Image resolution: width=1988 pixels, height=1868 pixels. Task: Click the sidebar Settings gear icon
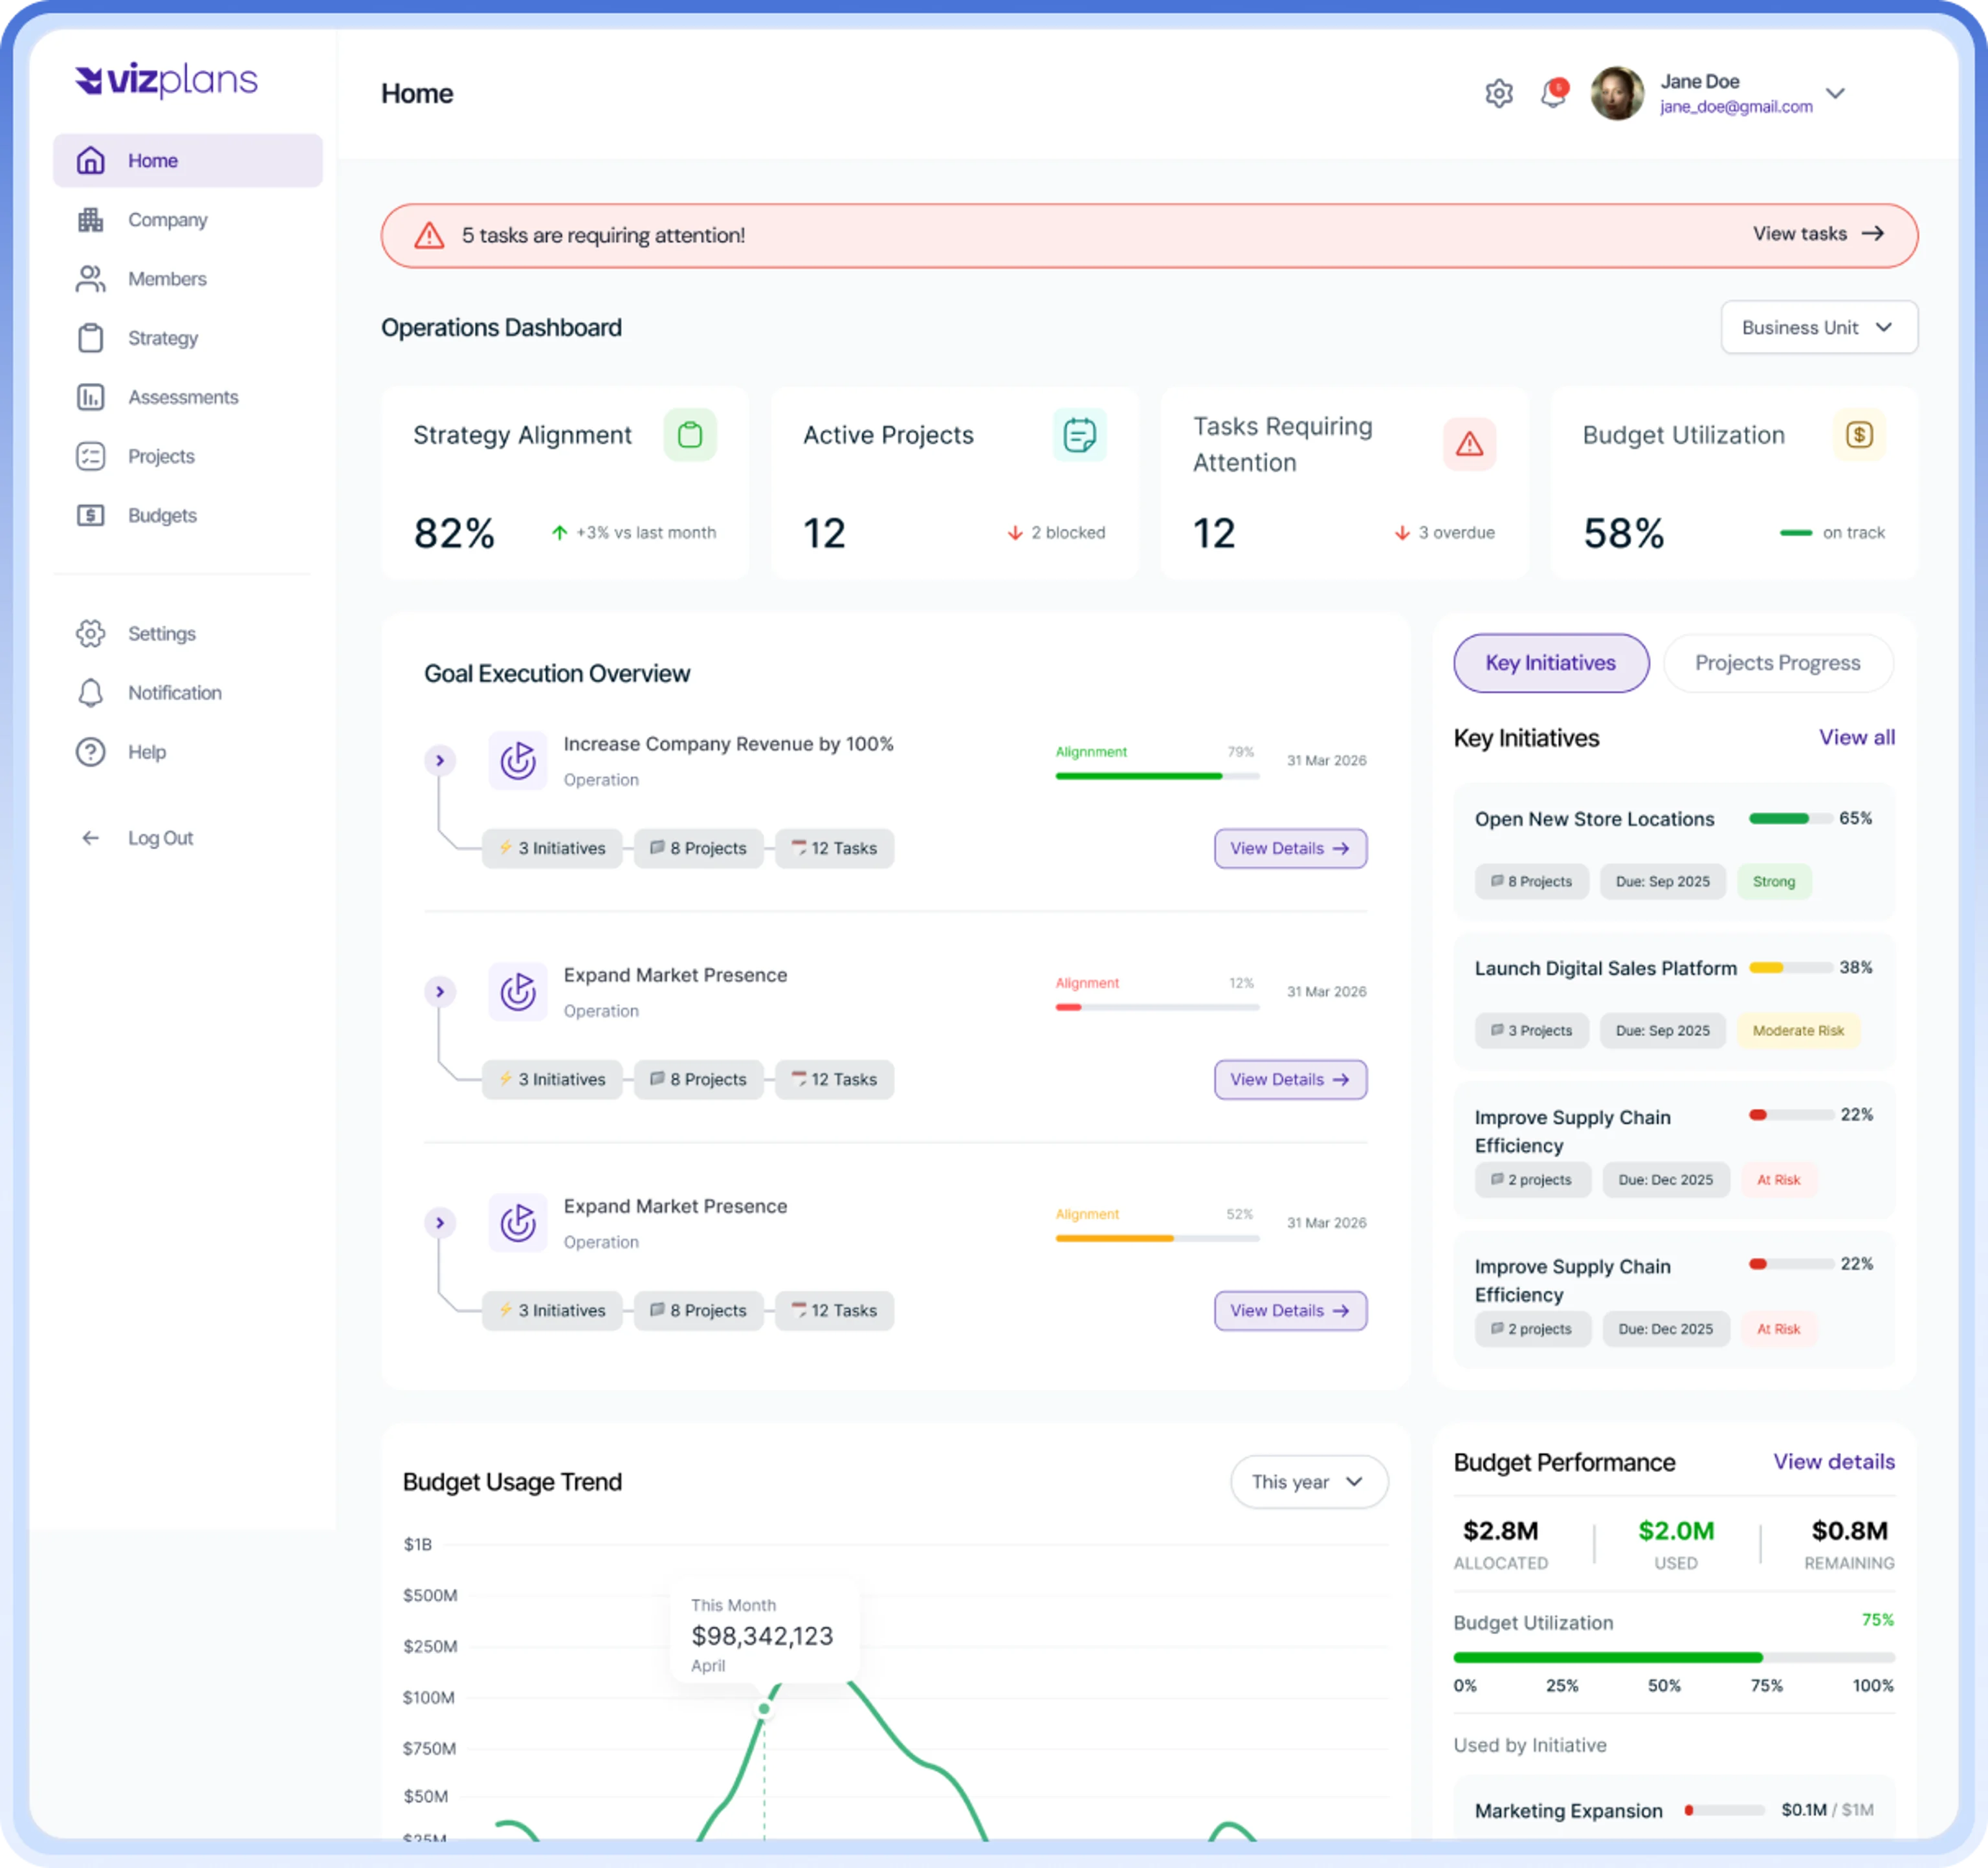click(91, 633)
